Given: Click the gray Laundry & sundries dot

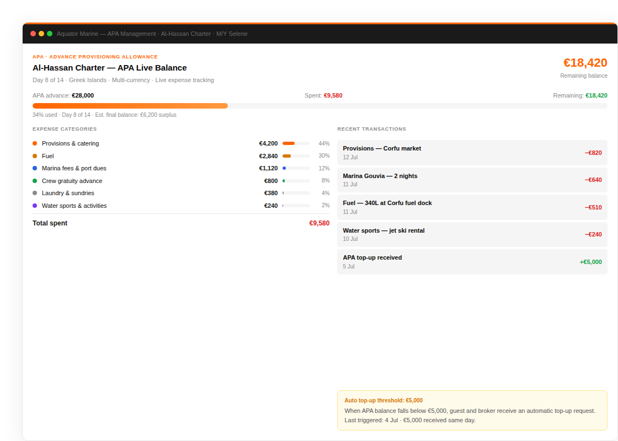Looking at the screenshot, I should (x=35, y=193).
